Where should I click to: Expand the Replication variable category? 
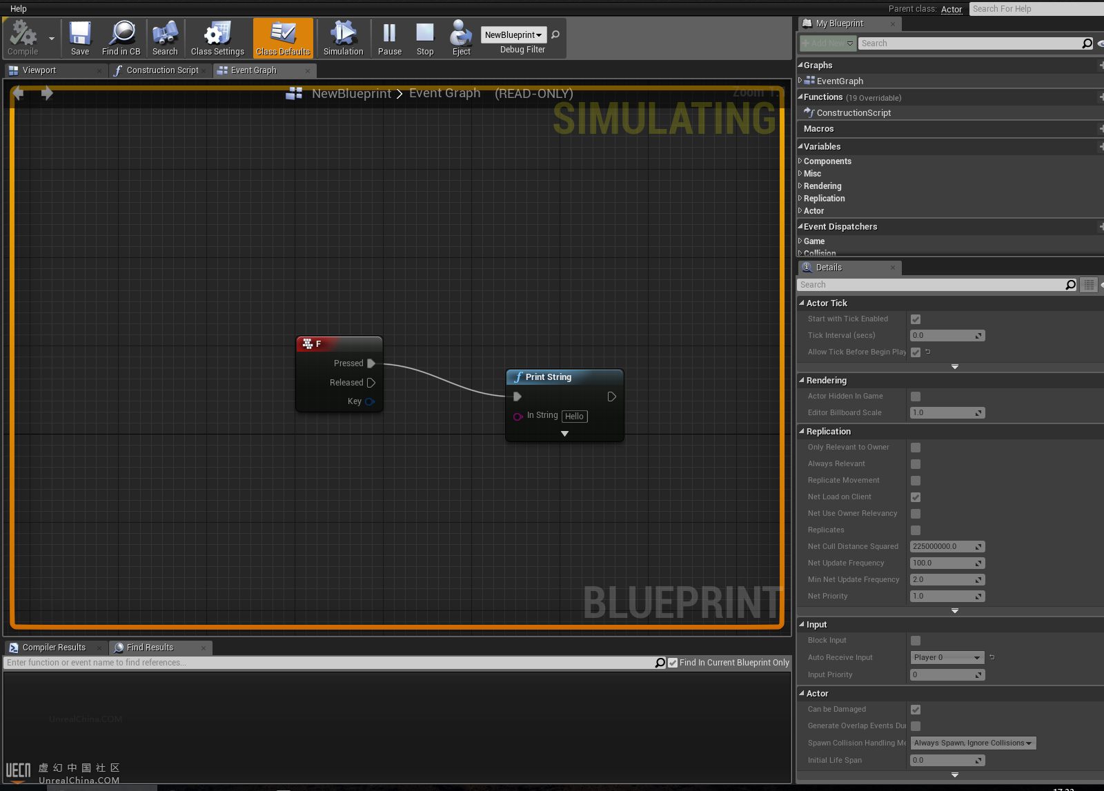tap(800, 198)
